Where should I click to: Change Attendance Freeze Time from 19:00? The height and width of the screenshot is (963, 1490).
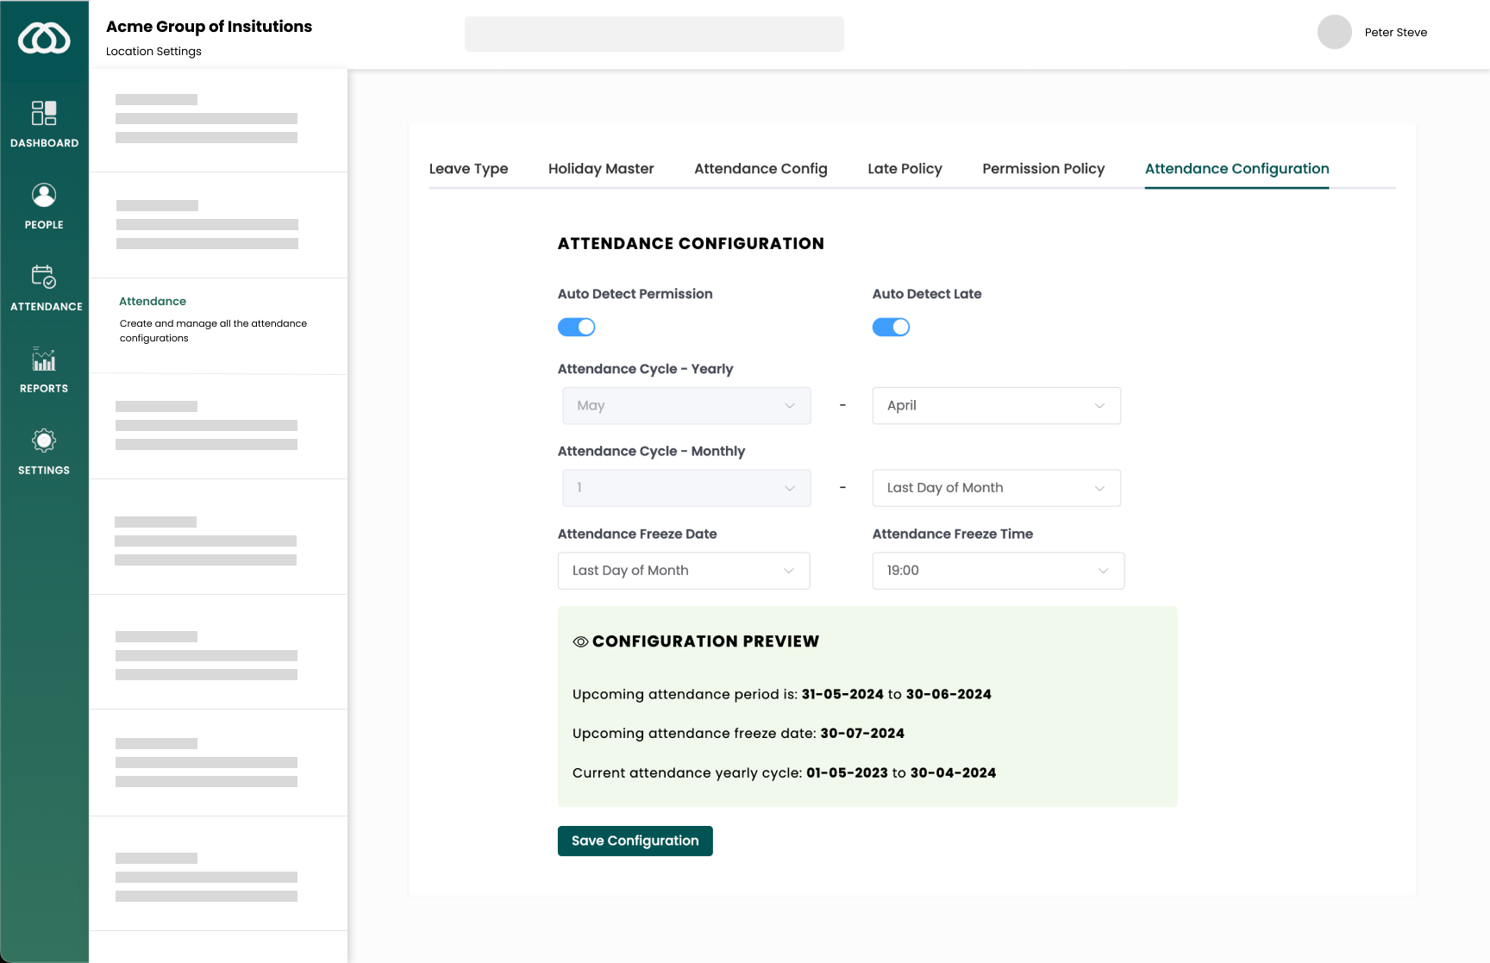pyautogui.click(x=998, y=571)
